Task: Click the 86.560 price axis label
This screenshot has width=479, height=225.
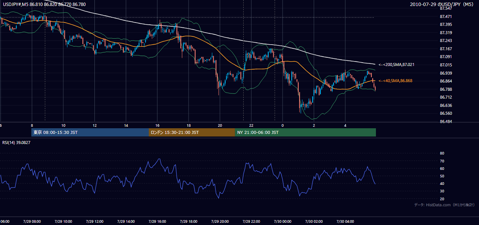Action: (446, 113)
